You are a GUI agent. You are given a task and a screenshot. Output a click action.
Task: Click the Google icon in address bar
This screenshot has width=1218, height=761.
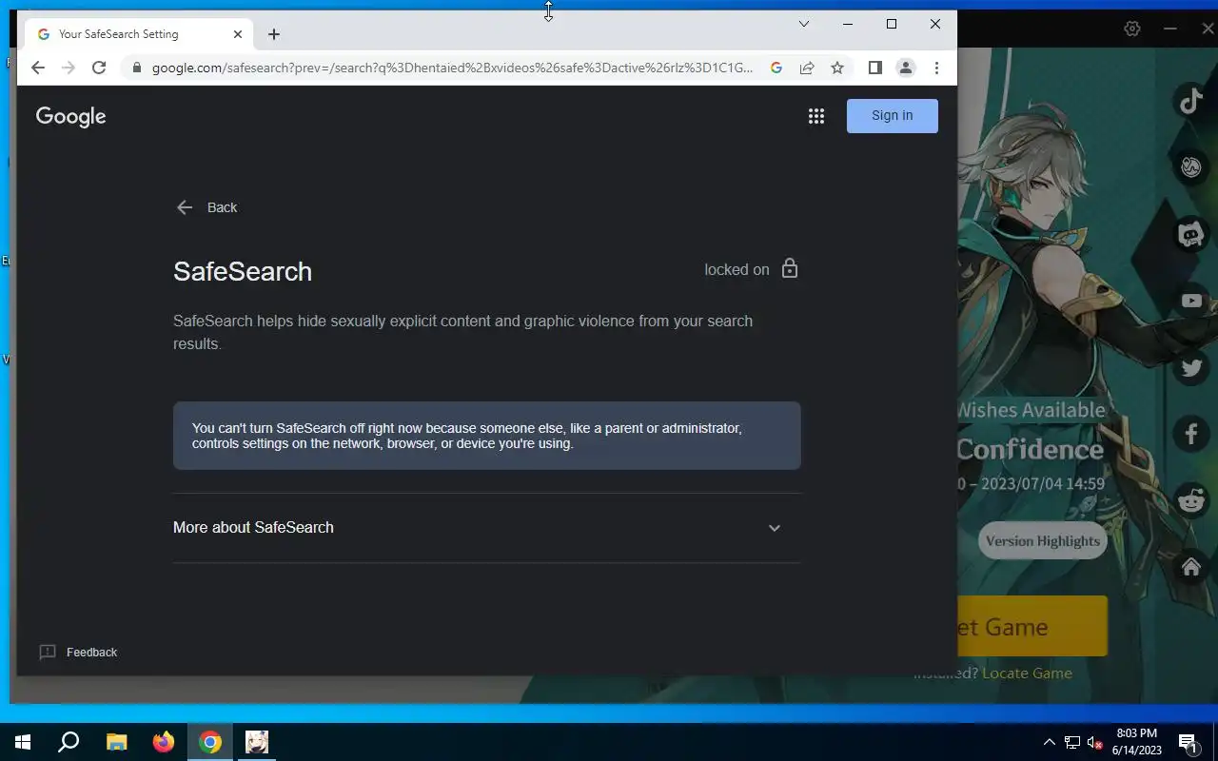[776, 68]
